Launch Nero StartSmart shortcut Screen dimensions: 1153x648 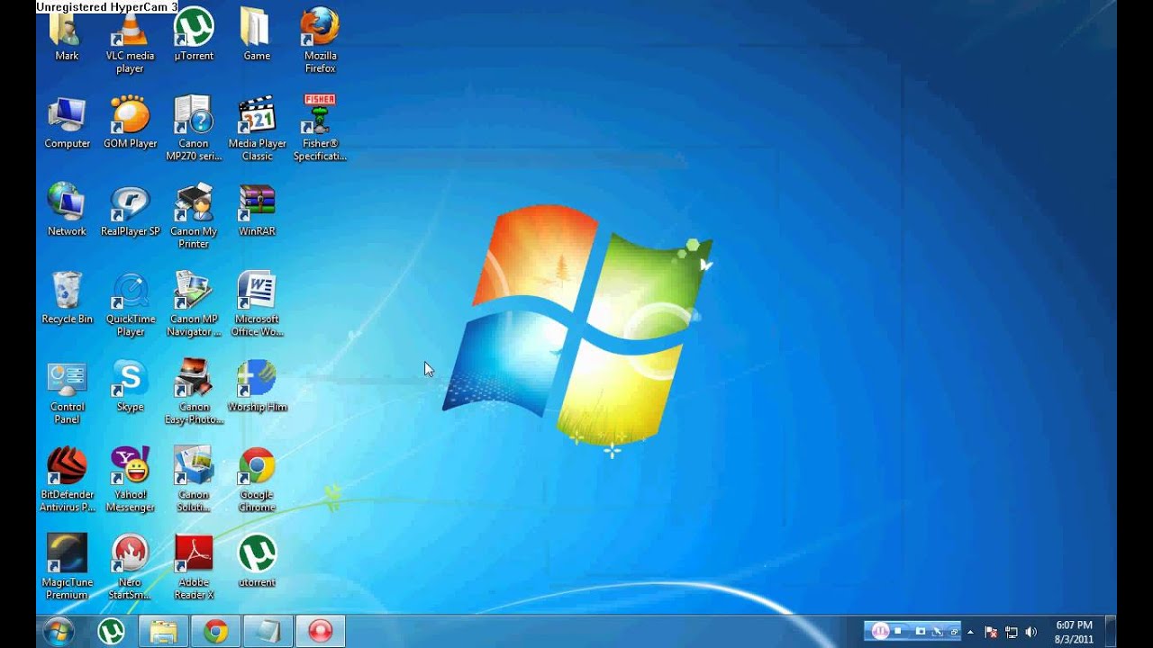(x=131, y=567)
